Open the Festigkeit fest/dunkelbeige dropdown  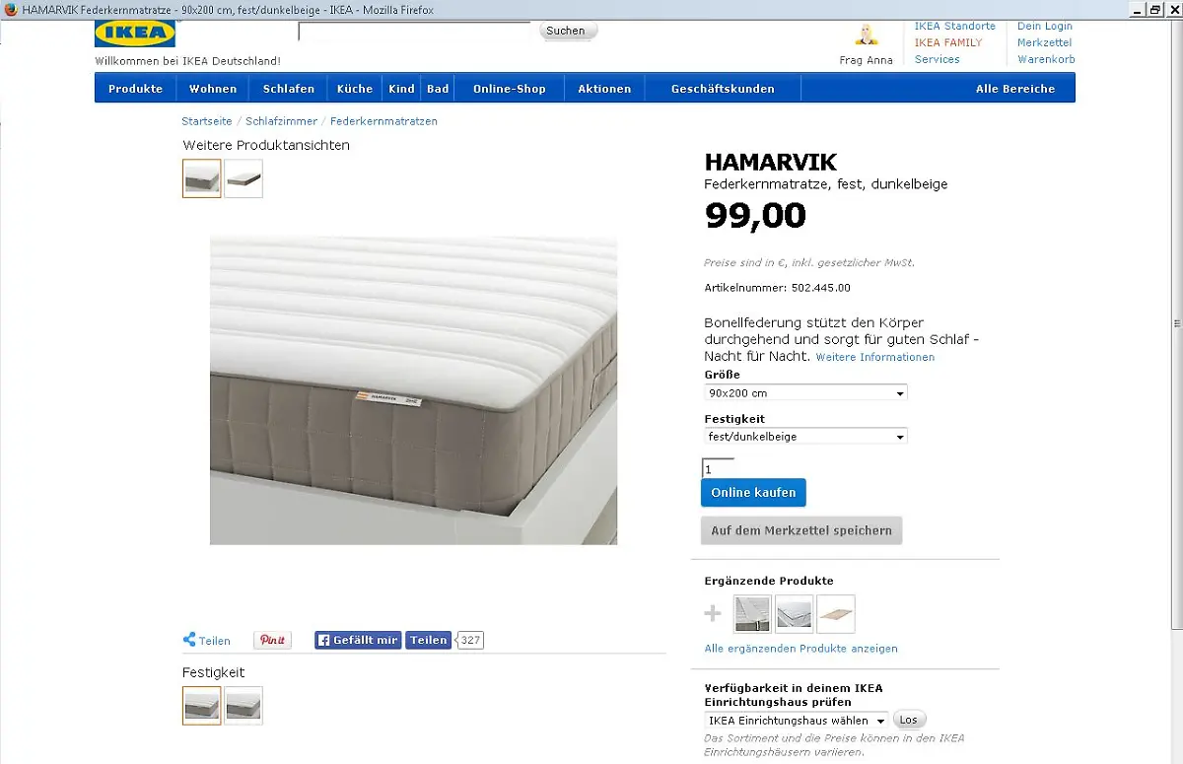[805, 436]
